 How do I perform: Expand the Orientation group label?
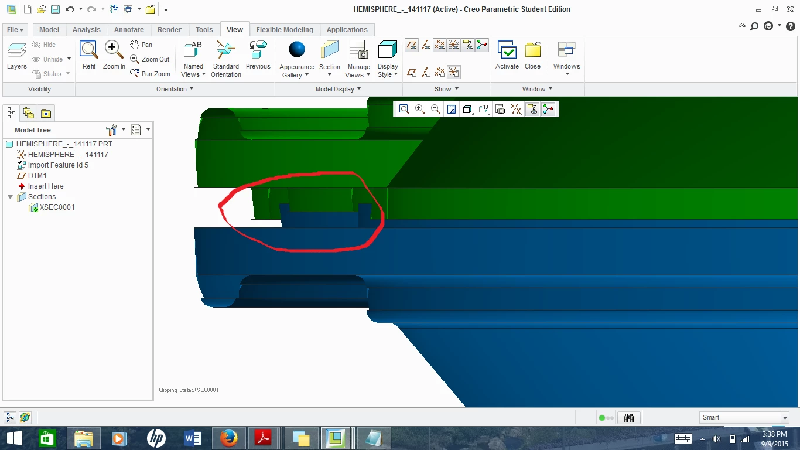point(175,89)
